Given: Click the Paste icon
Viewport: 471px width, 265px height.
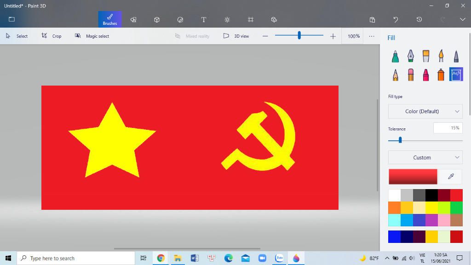Looking at the screenshot, I should click(x=372, y=19).
